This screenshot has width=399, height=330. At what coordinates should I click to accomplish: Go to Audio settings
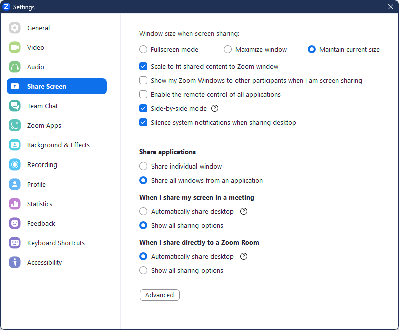[57, 67]
